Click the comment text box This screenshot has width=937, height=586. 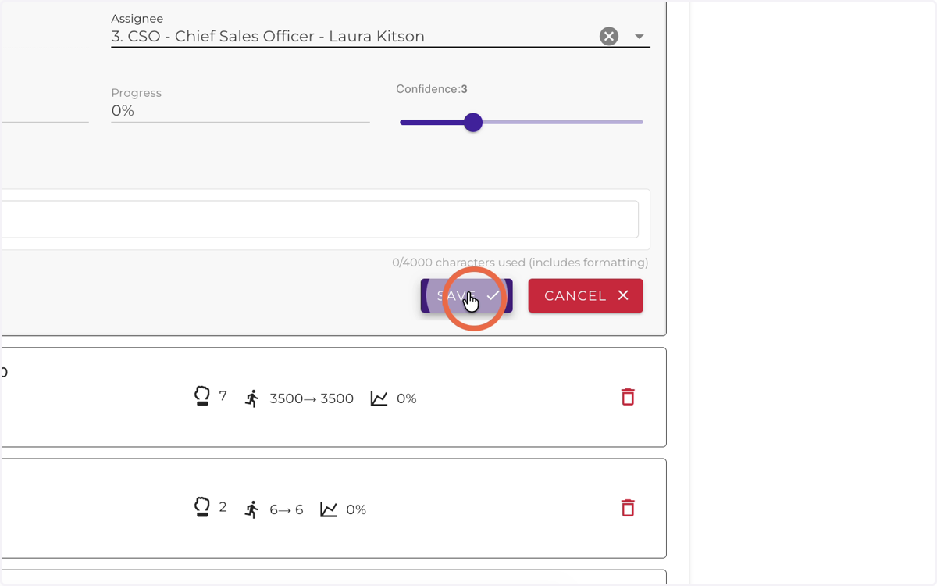coord(320,220)
